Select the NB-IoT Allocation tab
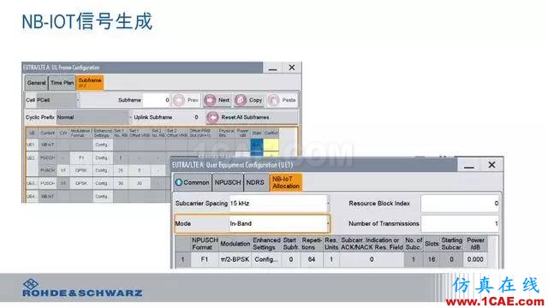 pyautogui.click(x=286, y=182)
